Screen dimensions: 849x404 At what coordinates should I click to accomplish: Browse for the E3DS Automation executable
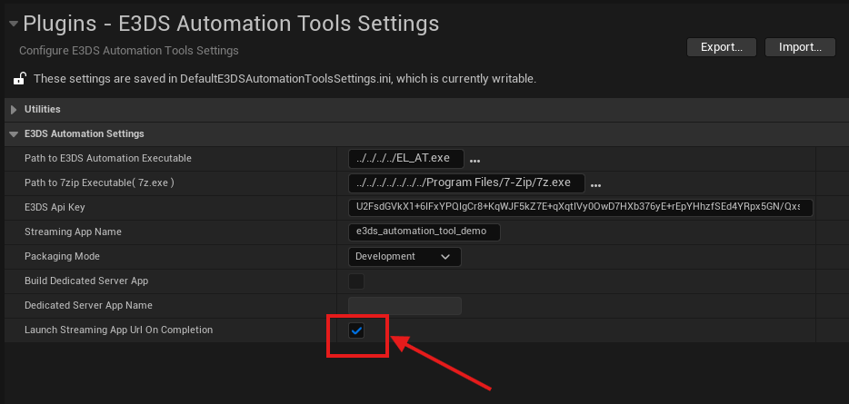pyautogui.click(x=474, y=160)
